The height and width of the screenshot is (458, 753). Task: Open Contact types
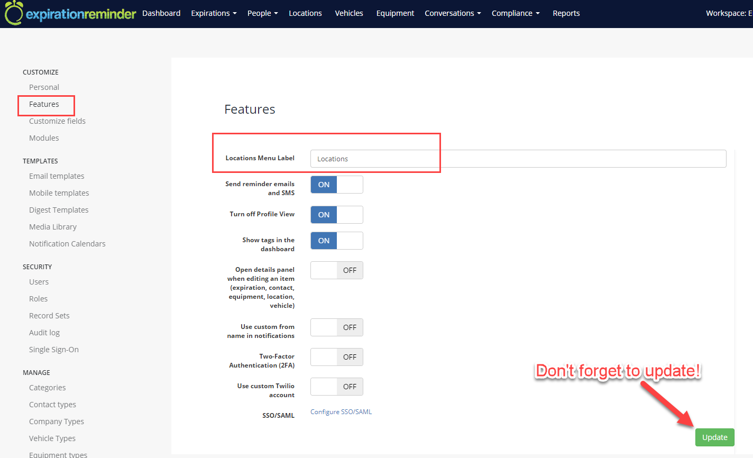pyautogui.click(x=52, y=405)
